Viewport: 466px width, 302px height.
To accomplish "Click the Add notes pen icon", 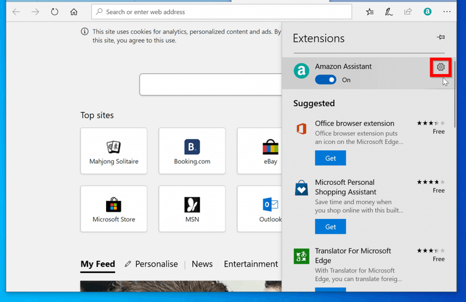I will point(389,12).
